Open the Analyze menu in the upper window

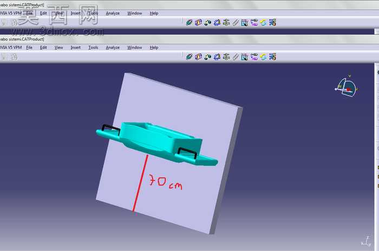(x=113, y=13)
